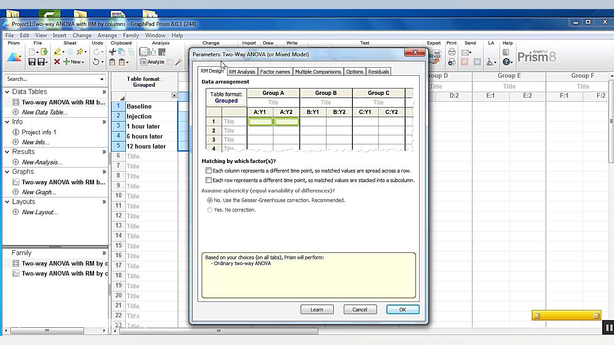This screenshot has height=345, width=614.
Task: Click the OK button in dialog
Action: coord(402,310)
